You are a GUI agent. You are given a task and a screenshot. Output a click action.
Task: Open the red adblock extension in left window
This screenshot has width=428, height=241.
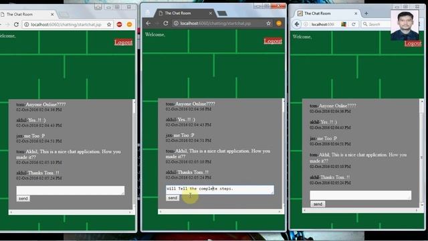119,25
